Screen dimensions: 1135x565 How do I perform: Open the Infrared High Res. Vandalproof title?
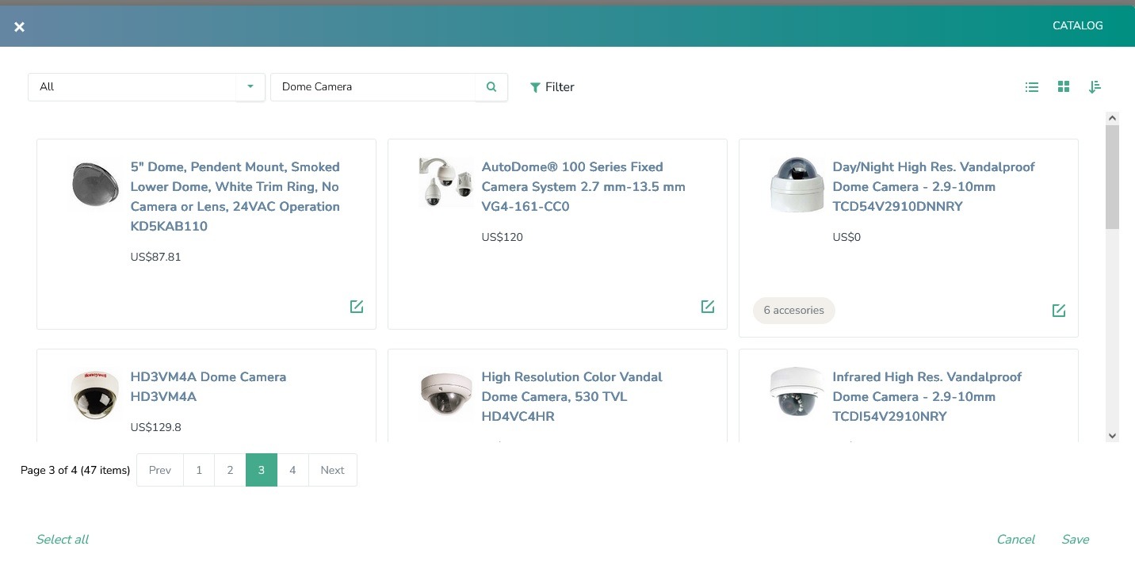coord(927,397)
